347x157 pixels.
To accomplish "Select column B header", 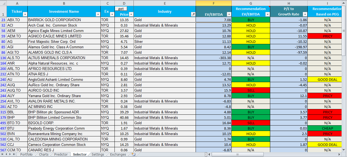I will click(x=64, y=3).
